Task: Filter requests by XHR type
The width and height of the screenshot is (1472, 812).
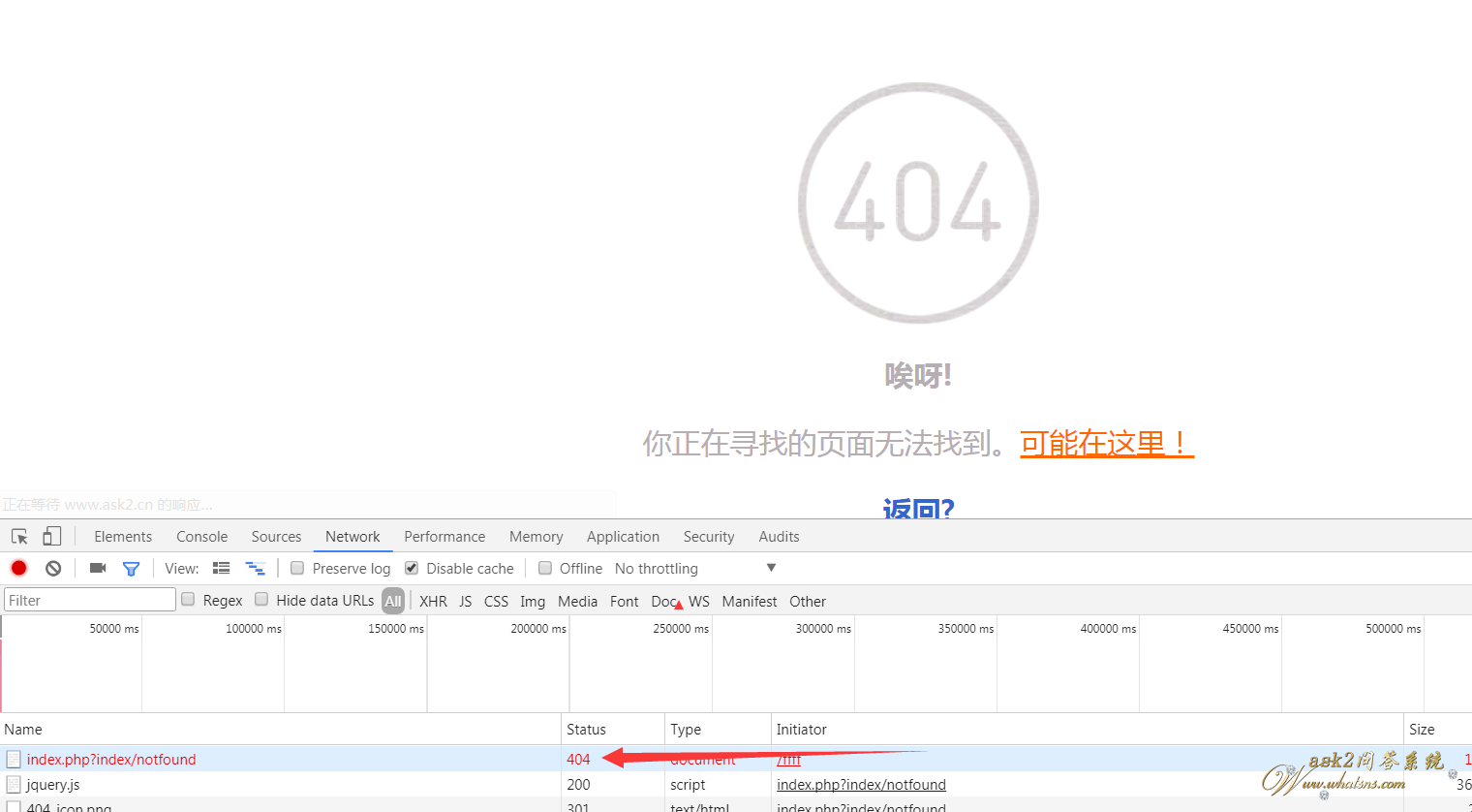Action: pos(433,602)
